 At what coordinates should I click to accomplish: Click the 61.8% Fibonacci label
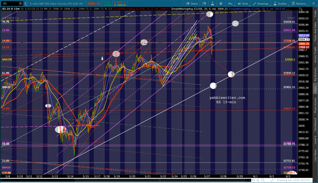6,73
